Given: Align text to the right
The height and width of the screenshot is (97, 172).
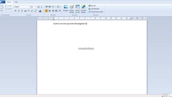Looking at the screenshot, I should pyautogui.click(x=53, y=11).
